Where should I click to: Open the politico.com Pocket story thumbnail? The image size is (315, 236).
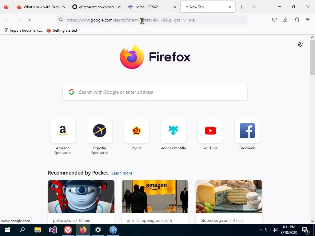tap(81, 197)
